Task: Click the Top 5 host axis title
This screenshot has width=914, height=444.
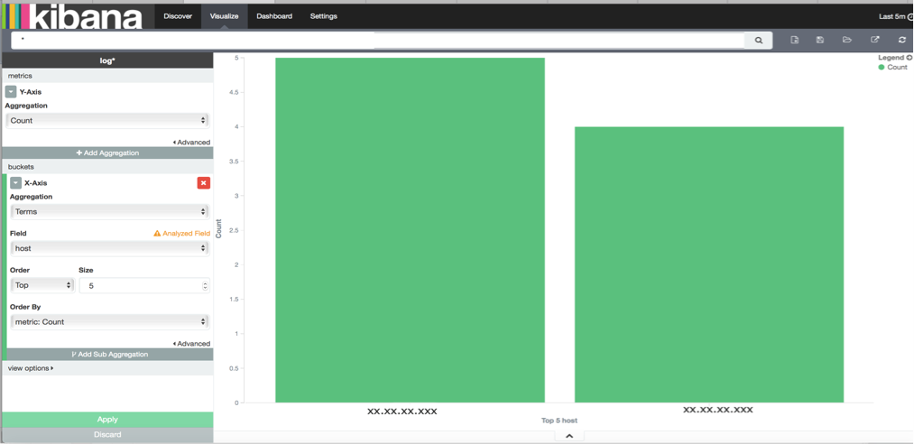Action: click(559, 421)
